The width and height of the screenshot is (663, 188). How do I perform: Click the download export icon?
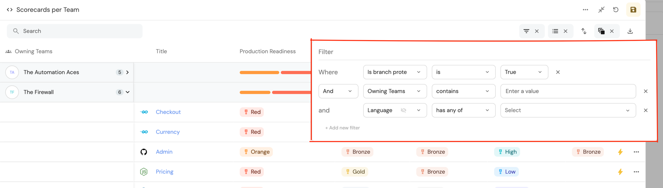[x=630, y=31]
